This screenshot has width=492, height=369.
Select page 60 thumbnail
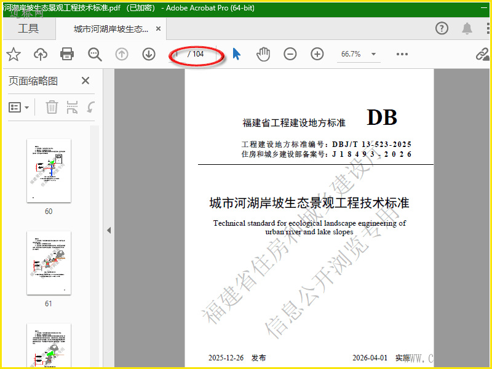pos(49,171)
